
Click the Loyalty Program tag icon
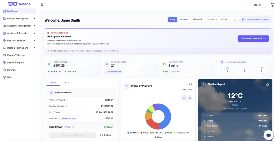(4, 63)
